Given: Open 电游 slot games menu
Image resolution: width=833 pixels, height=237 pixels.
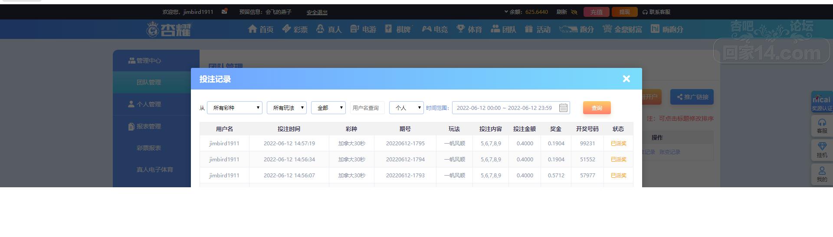Looking at the screenshot, I should [363, 29].
